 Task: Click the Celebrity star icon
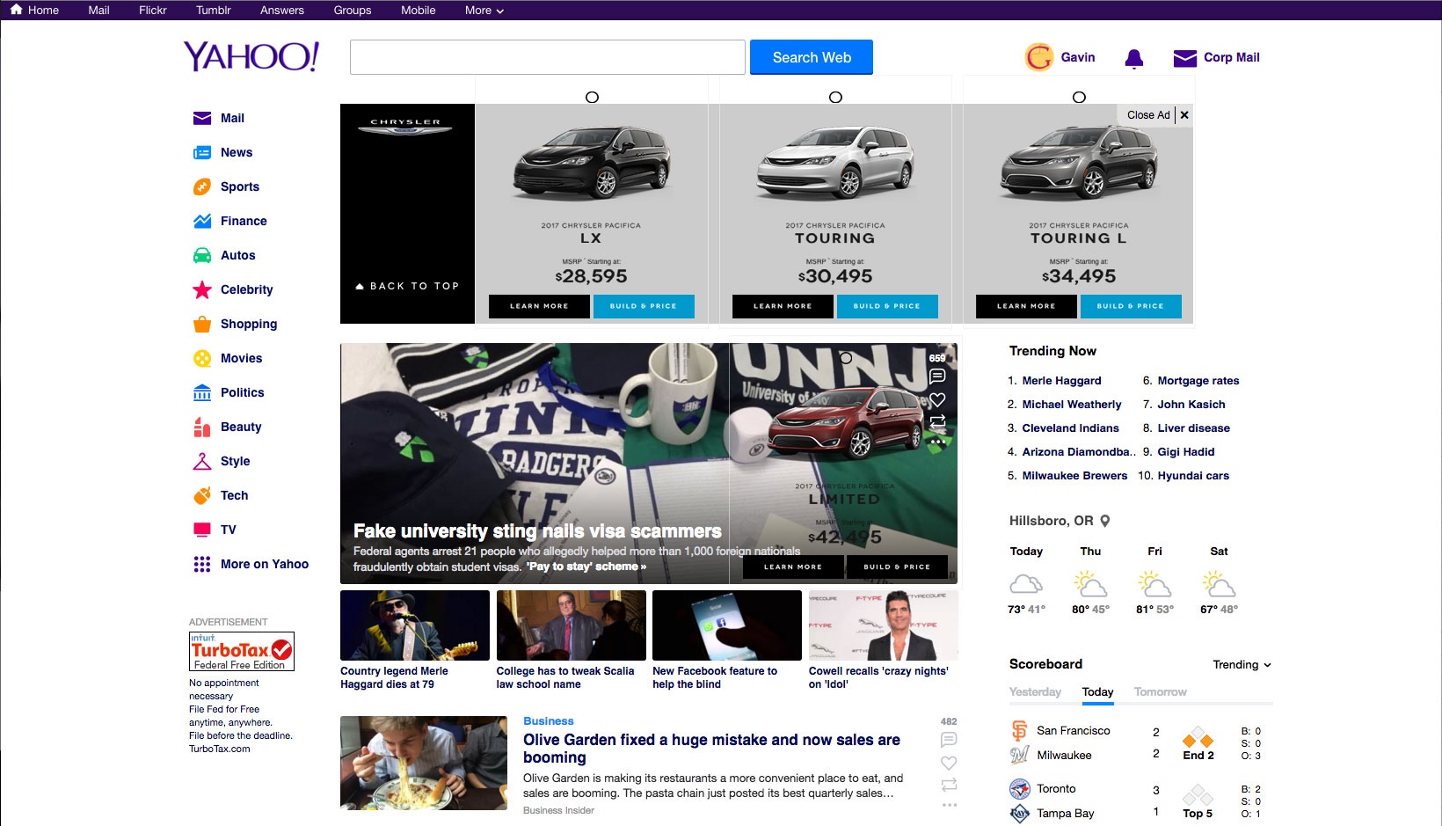[202, 289]
